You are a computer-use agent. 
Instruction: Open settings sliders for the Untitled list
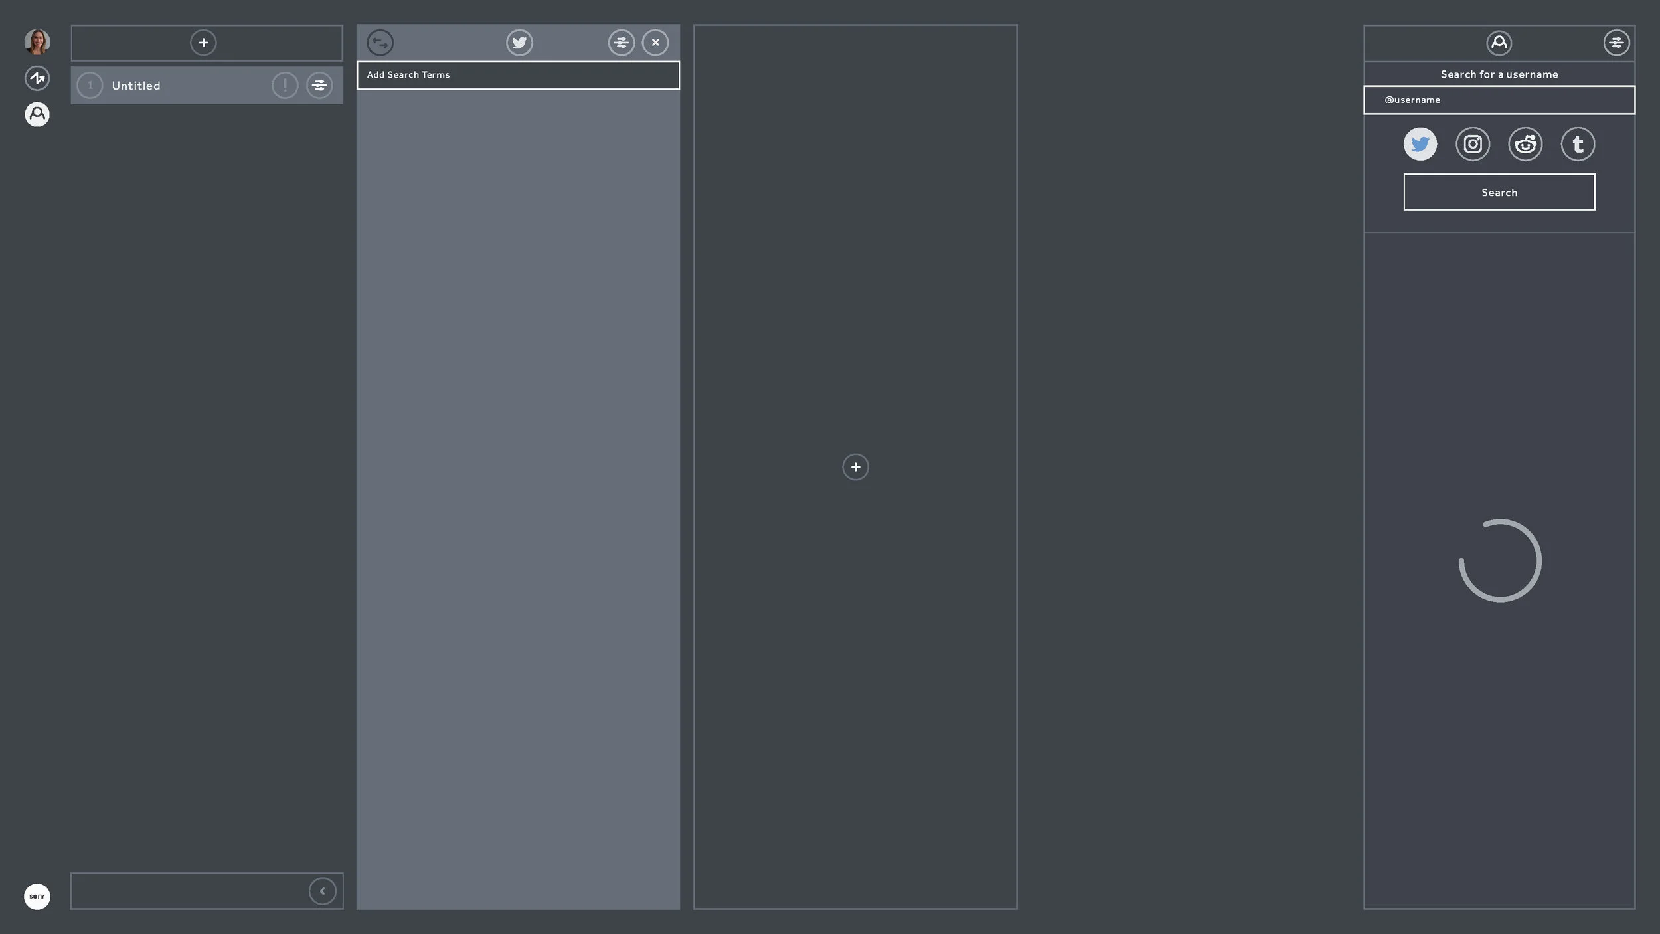[x=319, y=85]
